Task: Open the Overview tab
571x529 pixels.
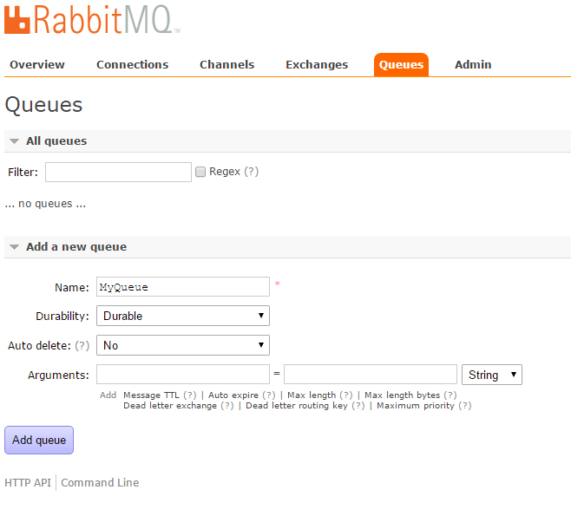Action: (x=37, y=64)
